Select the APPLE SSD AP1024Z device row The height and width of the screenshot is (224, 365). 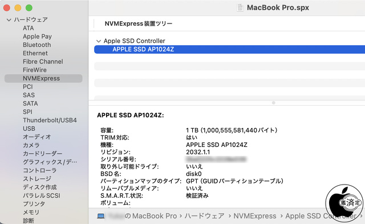click(229, 50)
